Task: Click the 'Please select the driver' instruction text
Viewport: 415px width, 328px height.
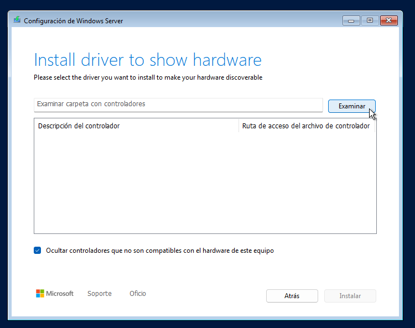Action: pos(148,77)
